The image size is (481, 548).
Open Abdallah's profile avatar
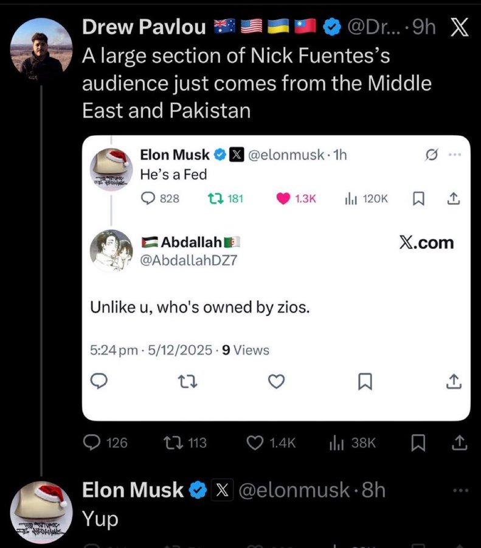point(111,250)
